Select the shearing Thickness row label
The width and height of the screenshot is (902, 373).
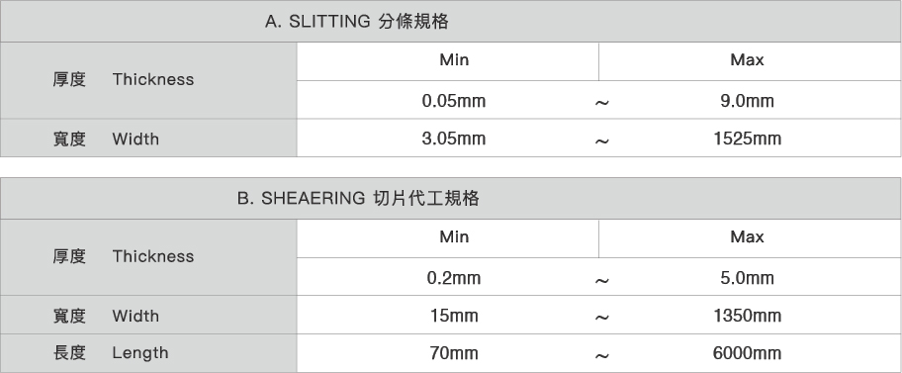tap(124, 256)
